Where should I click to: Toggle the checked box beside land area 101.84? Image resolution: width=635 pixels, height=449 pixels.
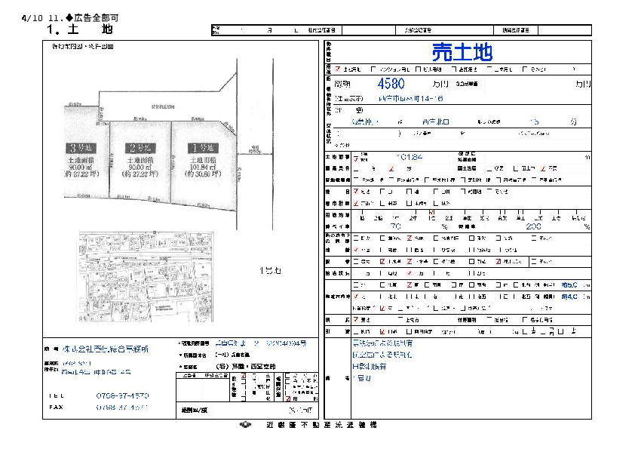pos(356,159)
